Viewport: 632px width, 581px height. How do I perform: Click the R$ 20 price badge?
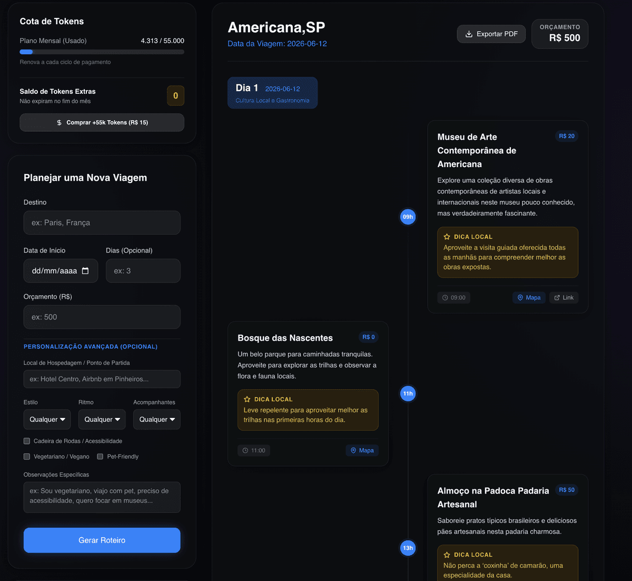coord(567,136)
